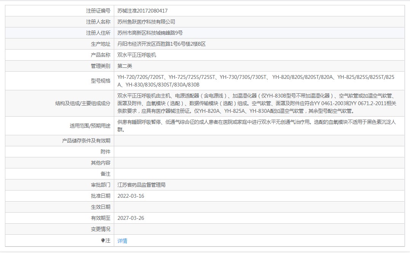Click the 生效日期 label
This screenshot has width=410, height=253.
pos(101,207)
